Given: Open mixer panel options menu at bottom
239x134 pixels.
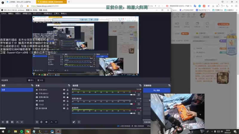Looking at the screenshot, I should pos(79,122).
